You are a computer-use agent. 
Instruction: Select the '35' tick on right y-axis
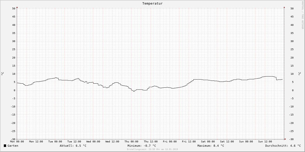(292, 33)
